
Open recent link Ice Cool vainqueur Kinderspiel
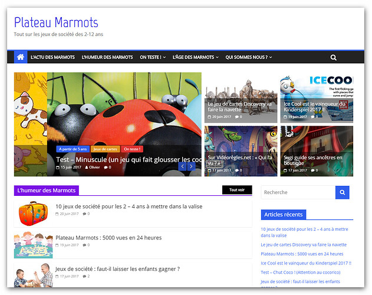tap(306, 263)
